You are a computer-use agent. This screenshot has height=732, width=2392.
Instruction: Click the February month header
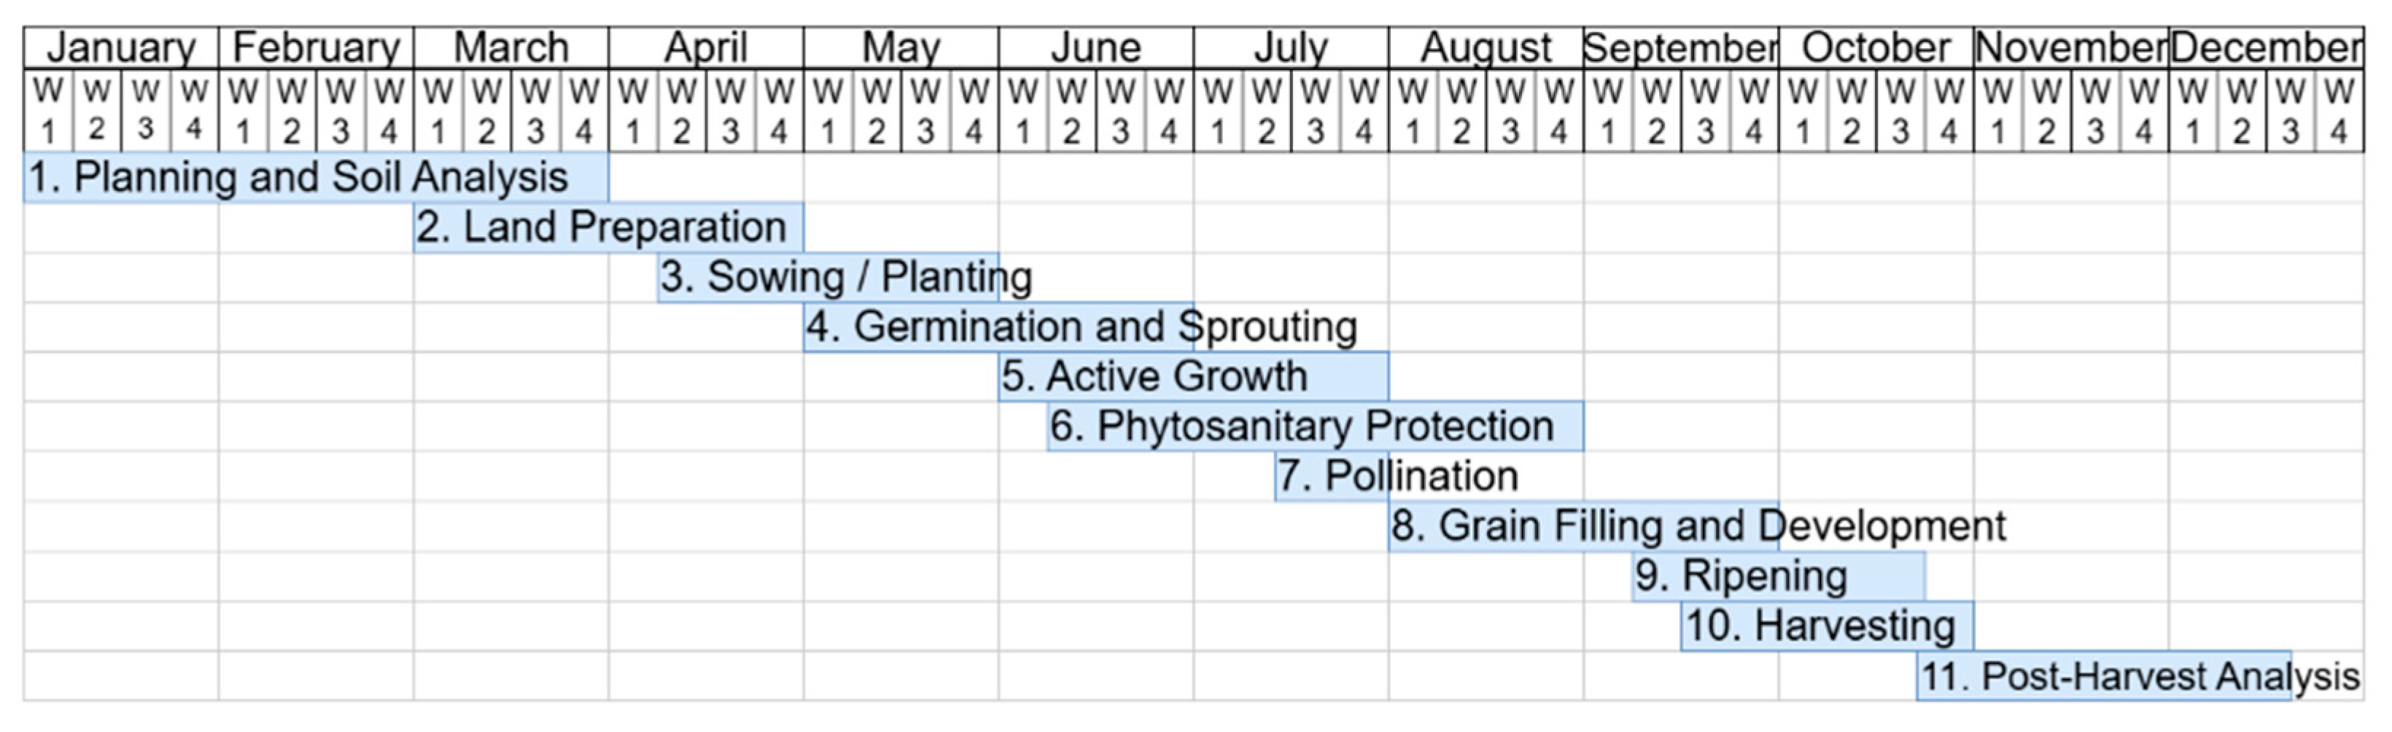316,47
